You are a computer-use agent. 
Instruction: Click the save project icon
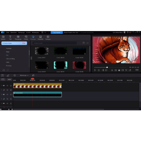(x=42, y=32)
